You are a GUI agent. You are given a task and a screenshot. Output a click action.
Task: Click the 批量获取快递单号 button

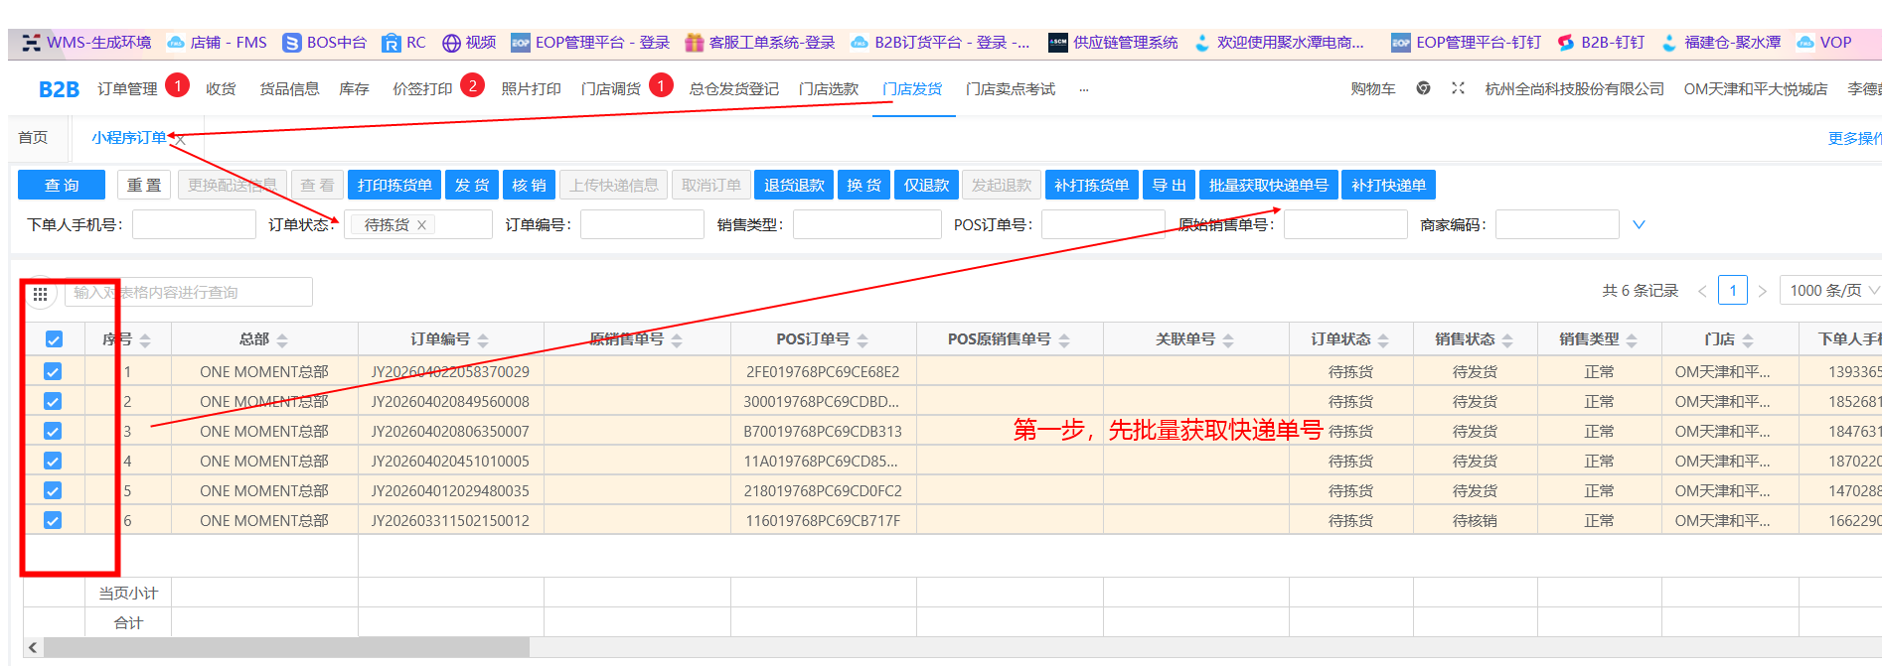1268,186
